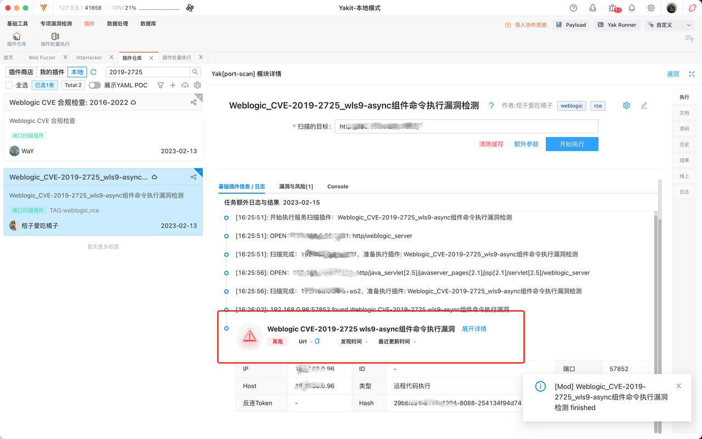The width and height of the screenshot is (702, 439).
Task: Share the Weblogic_CVE-2019-2725_wls9-async plugin card
Action: click(x=194, y=177)
